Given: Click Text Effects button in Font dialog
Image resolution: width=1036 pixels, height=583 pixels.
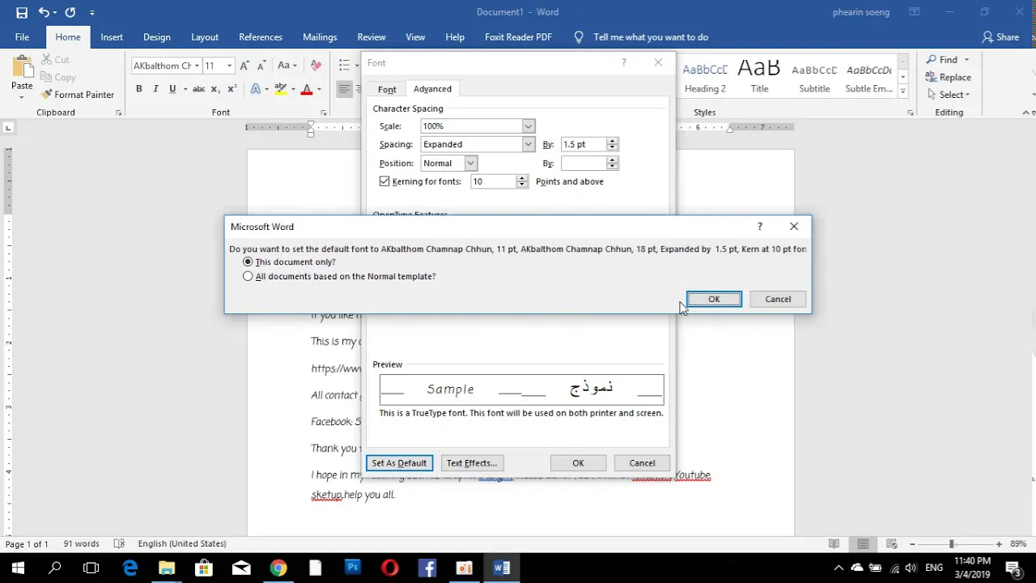Looking at the screenshot, I should (471, 463).
